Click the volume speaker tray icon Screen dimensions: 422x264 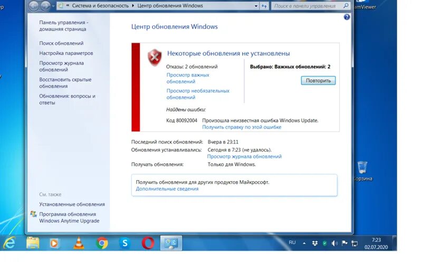(334, 243)
